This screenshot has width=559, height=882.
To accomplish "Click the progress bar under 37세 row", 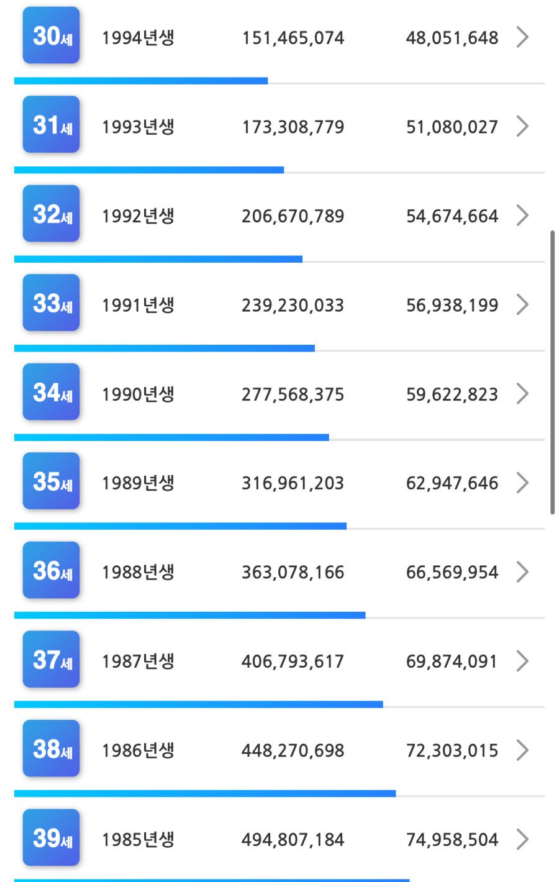I will click(199, 704).
